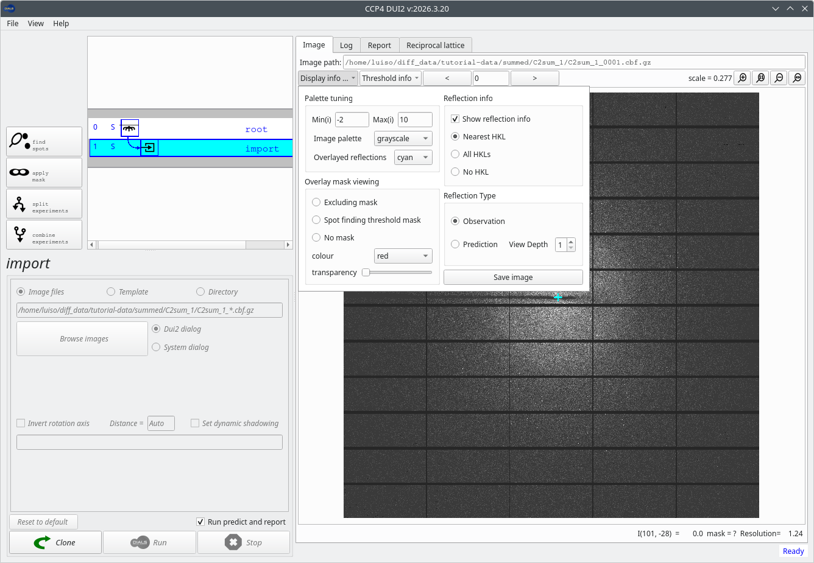The width and height of the screenshot is (814, 563).
Task: Select the apply mask tool
Action: coord(44,172)
